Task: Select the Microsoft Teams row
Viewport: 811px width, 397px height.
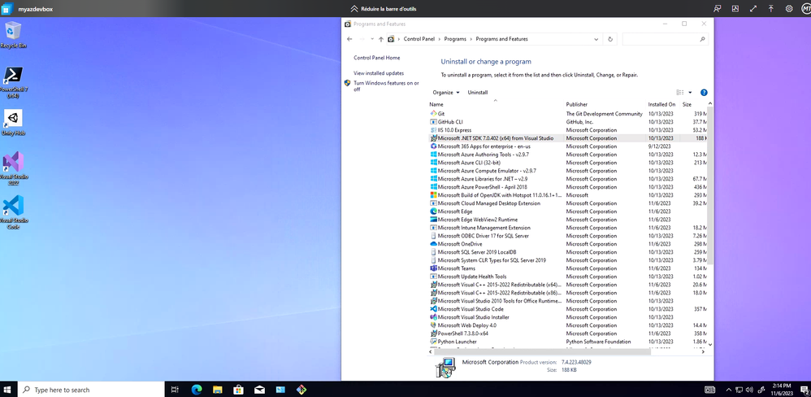Action: pos(568,268)
